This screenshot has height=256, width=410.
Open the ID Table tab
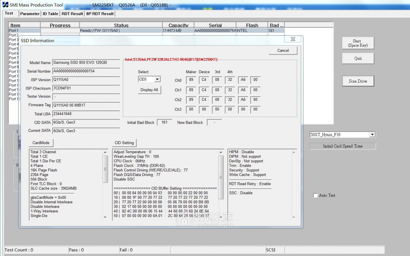tap(50, 14)
